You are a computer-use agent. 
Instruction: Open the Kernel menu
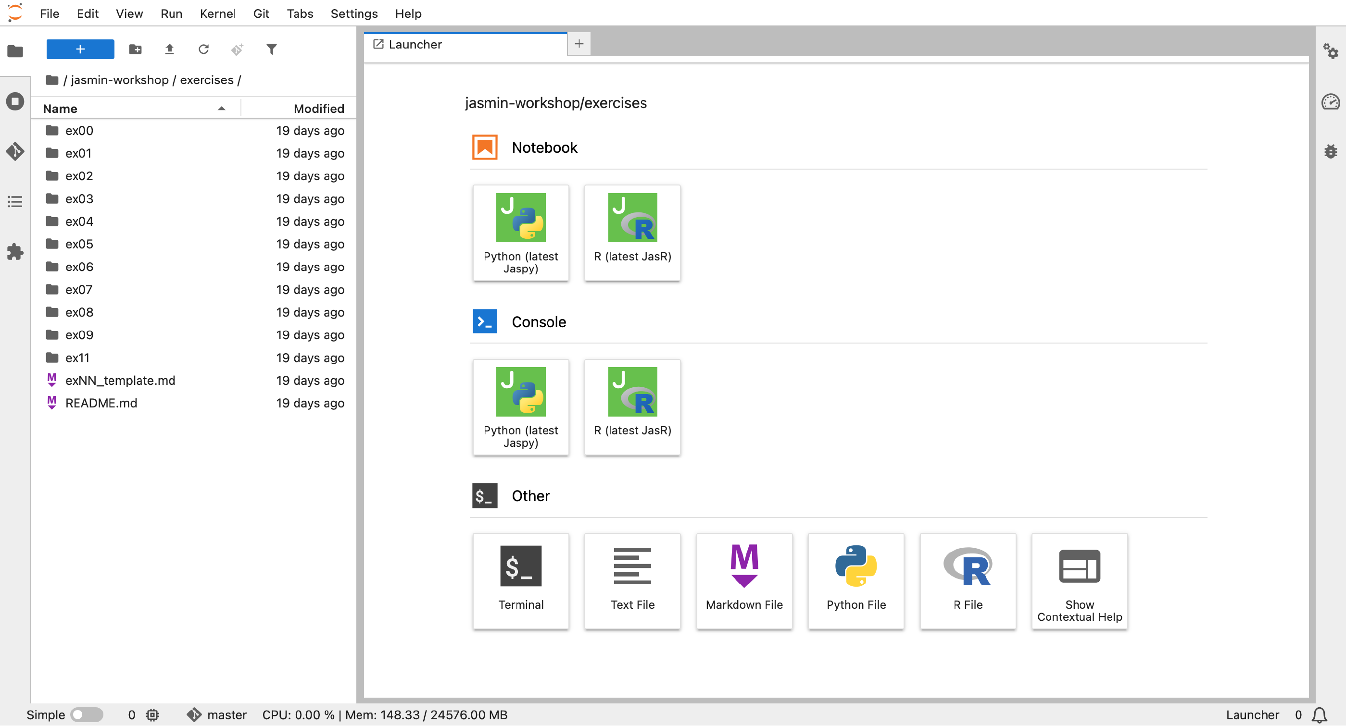click(217, 13)
